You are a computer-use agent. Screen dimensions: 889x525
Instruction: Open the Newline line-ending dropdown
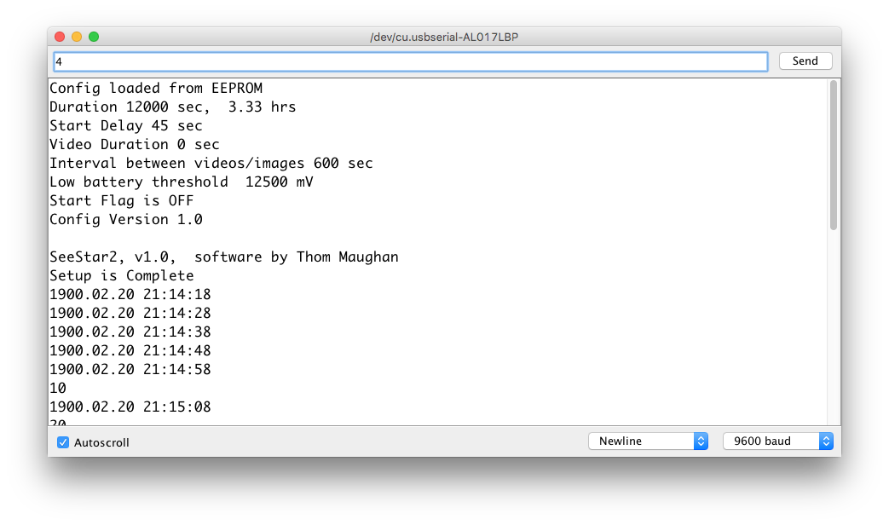pos(648,441)
